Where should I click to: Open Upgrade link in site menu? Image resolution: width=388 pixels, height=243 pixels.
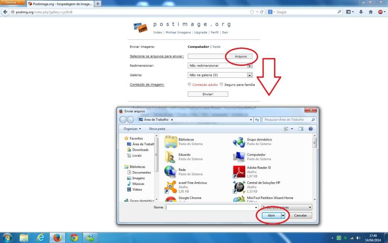pyautogui.click(x=200, y=32)
